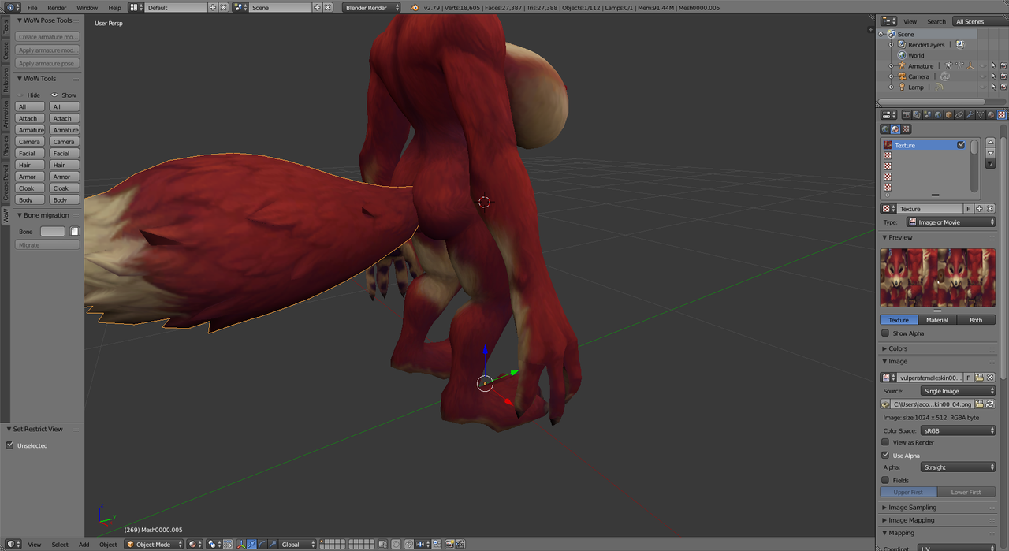The height and width of the screenshot is (551, 1009).
Task: Open the Modifiers wrench properties tab
Action: [x=970, y=114]
